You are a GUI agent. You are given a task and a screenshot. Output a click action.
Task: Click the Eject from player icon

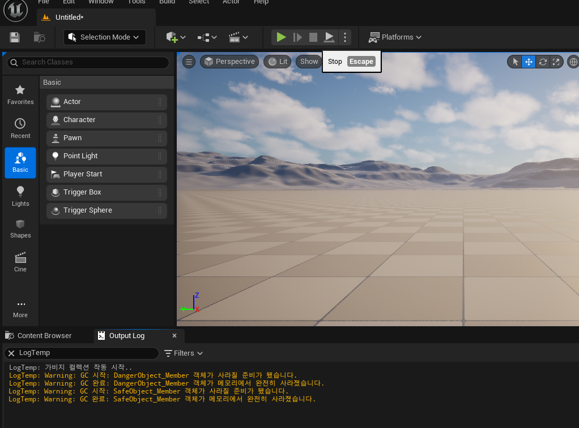pos(329,37)
